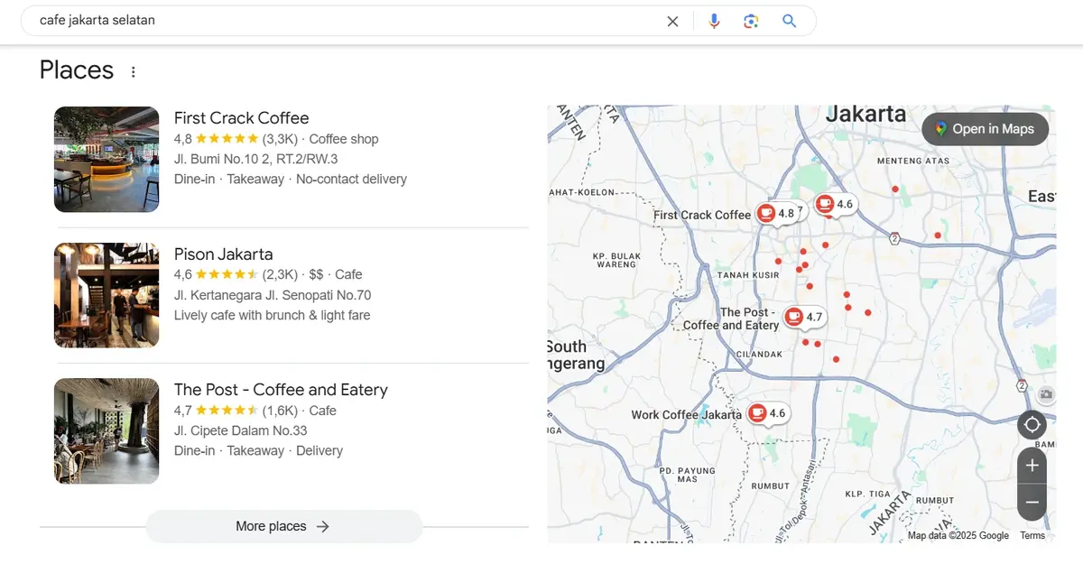1083x564 pixels.
Task: Click the Pison Jakarta photo thumbnail
Action: coord(106,295)
